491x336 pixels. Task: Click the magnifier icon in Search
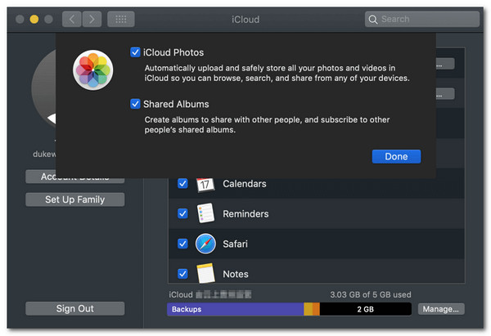pyautogui.click(x=372, y=20)
